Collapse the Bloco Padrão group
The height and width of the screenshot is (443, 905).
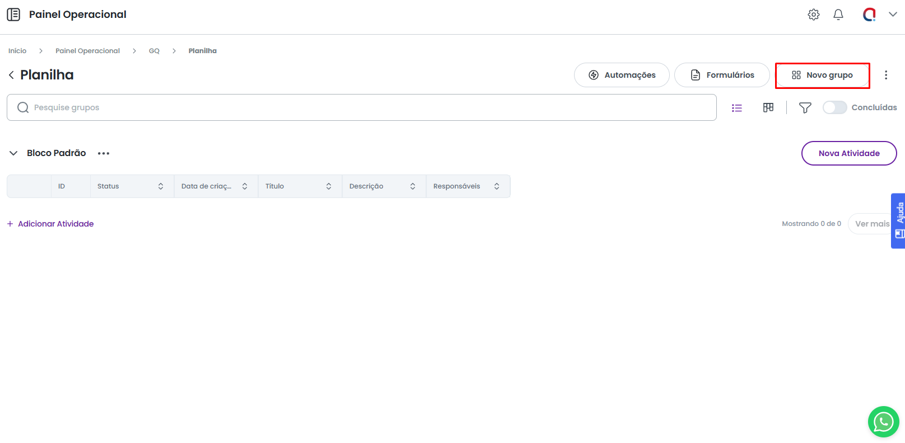13,153
